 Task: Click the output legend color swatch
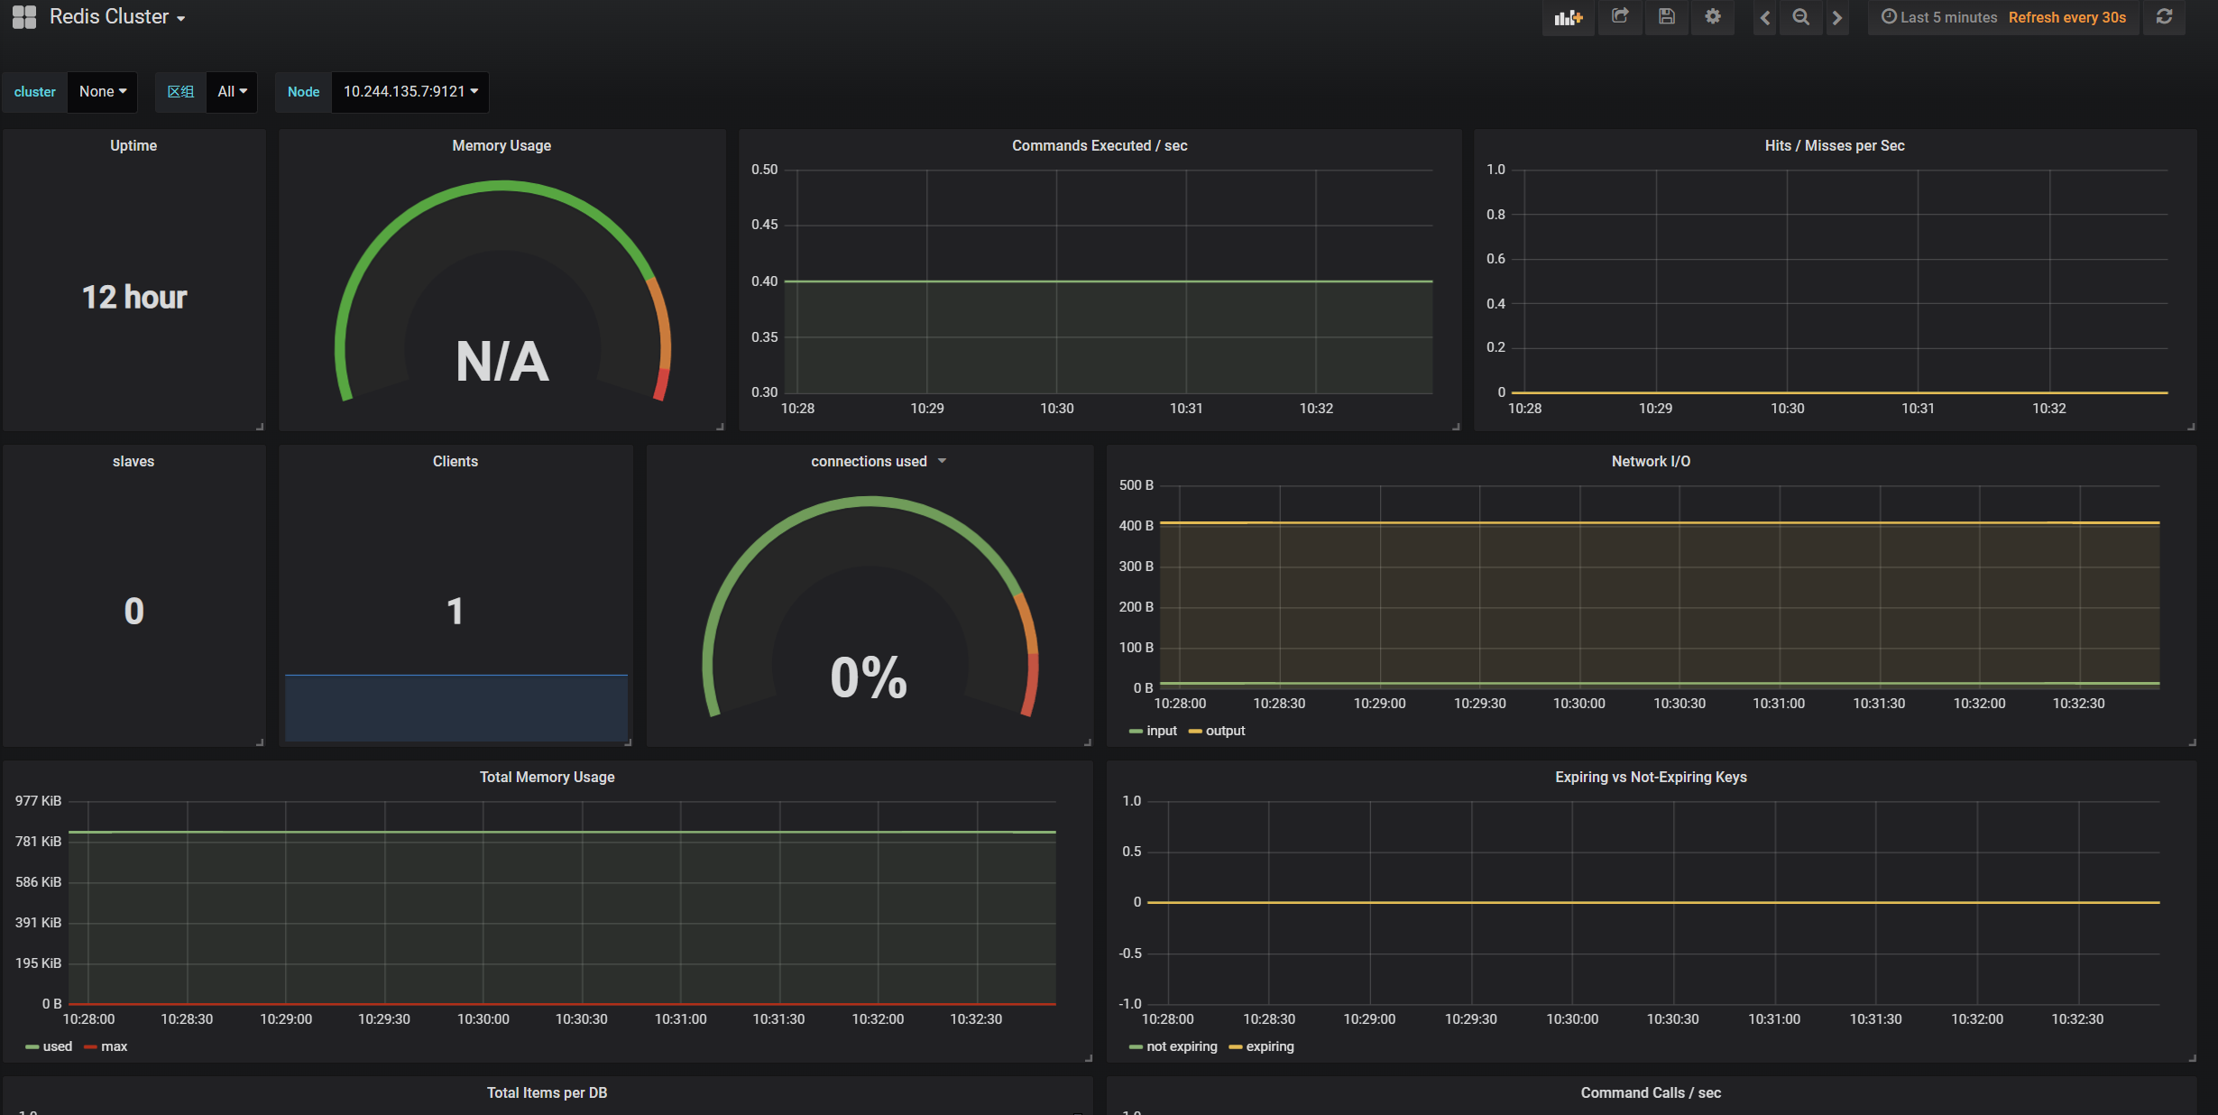(x=1195, y=732)
